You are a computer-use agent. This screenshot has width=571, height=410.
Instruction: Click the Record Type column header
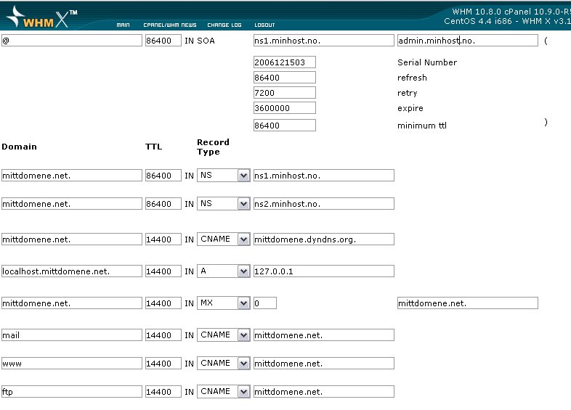click(213, 147)
